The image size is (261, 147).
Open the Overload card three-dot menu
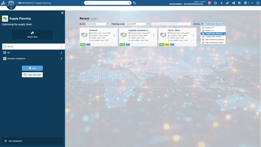coord(114,35)
